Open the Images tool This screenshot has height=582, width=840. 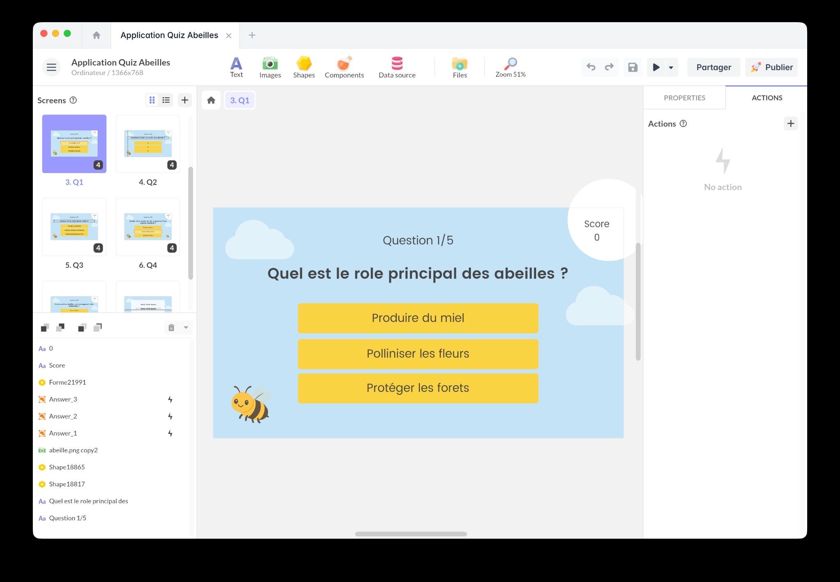pyautogui.click(x=270, y=67)
